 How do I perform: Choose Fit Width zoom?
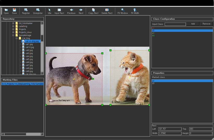(135, 11)
